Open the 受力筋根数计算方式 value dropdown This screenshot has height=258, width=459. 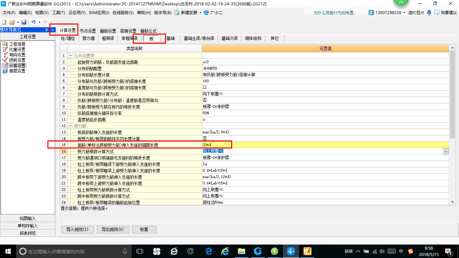[446, 152]
